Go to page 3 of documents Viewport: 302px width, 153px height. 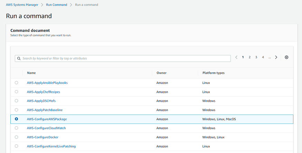(x=256, y=57)
